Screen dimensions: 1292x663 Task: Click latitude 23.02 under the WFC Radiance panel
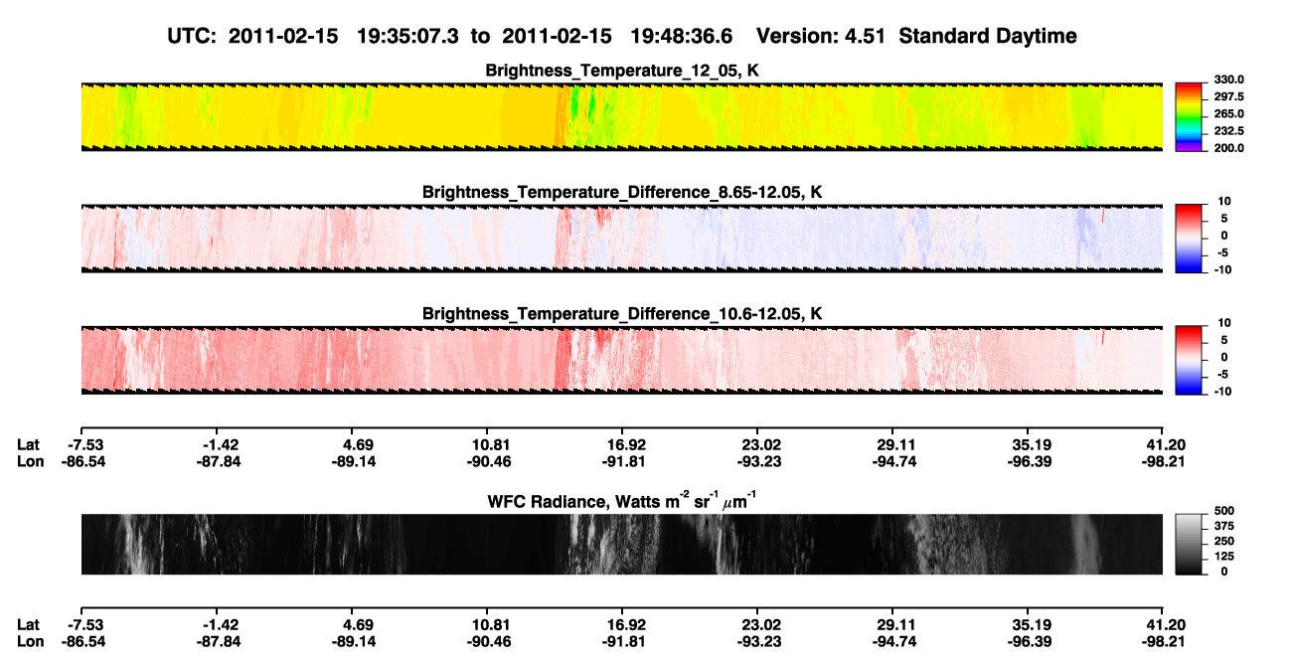(x=756, y=624)
